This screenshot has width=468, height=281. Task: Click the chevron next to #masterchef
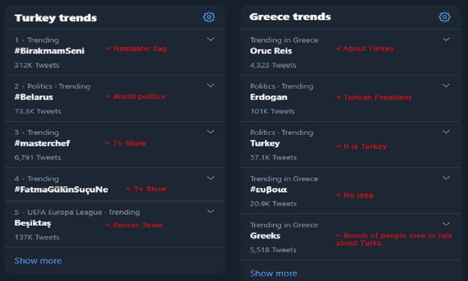coord(211,132)
